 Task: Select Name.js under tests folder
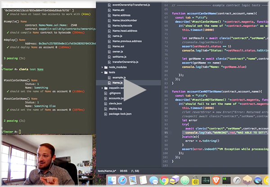point(117,83)
